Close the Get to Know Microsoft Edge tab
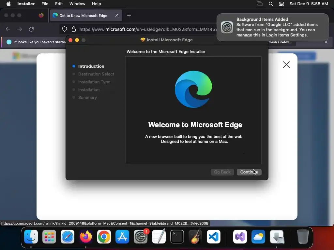 (117, 16)
